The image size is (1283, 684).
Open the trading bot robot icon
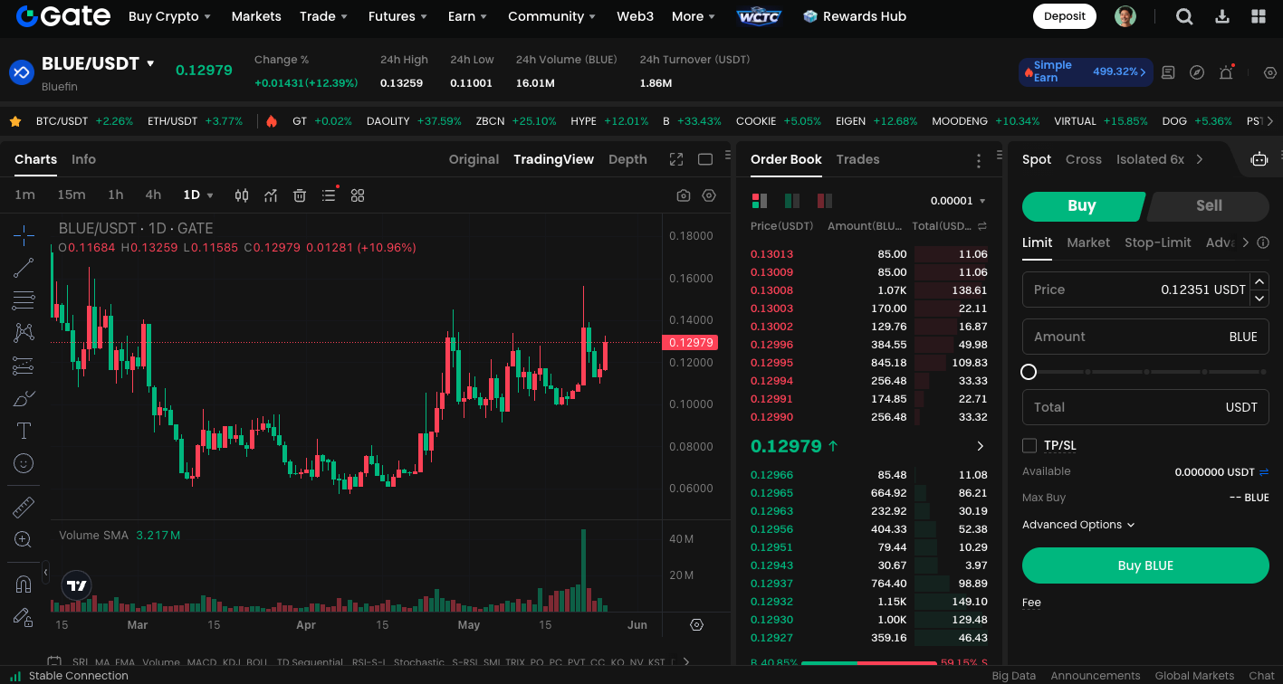coord(1259,159)
